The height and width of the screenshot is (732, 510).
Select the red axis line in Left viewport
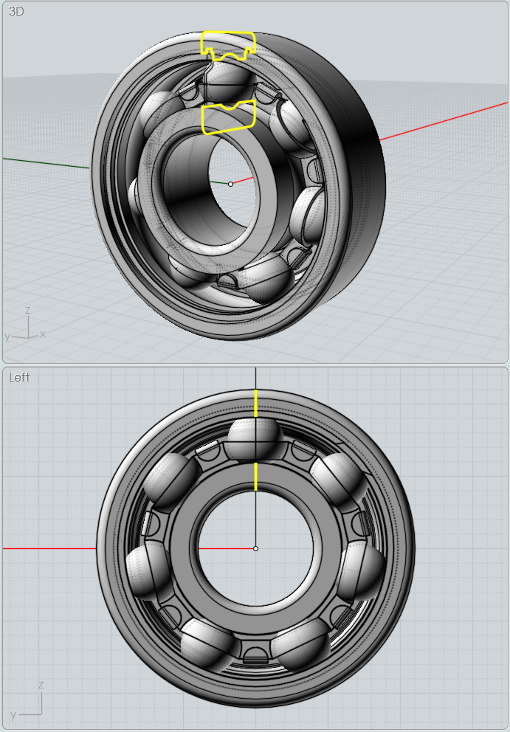(49, 548)
